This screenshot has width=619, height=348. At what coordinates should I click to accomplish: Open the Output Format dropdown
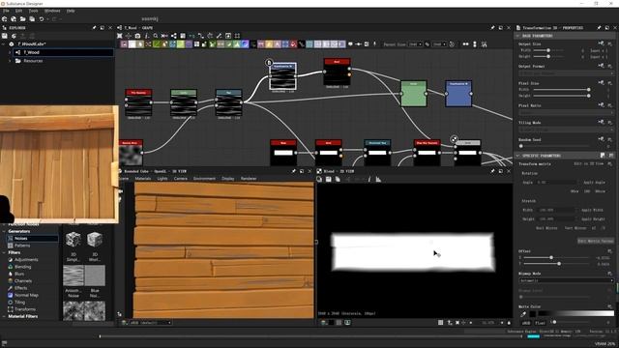[x=566, y=73]
